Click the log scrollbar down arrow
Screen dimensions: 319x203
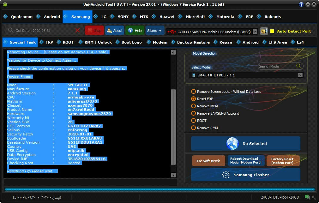pos(173,175)
